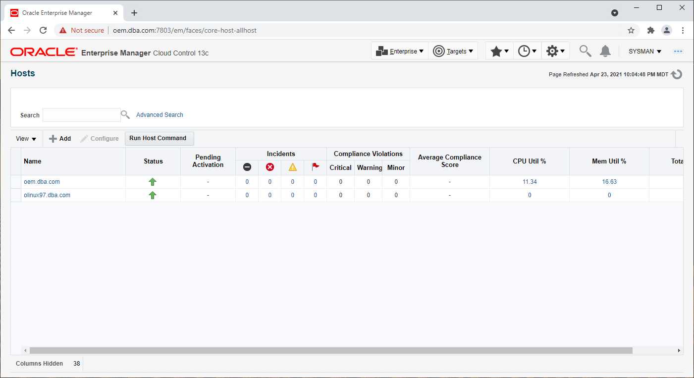Screen dimensions: 694x378
Task: Click the Configure toolbar button
Action: click(100, 139)
